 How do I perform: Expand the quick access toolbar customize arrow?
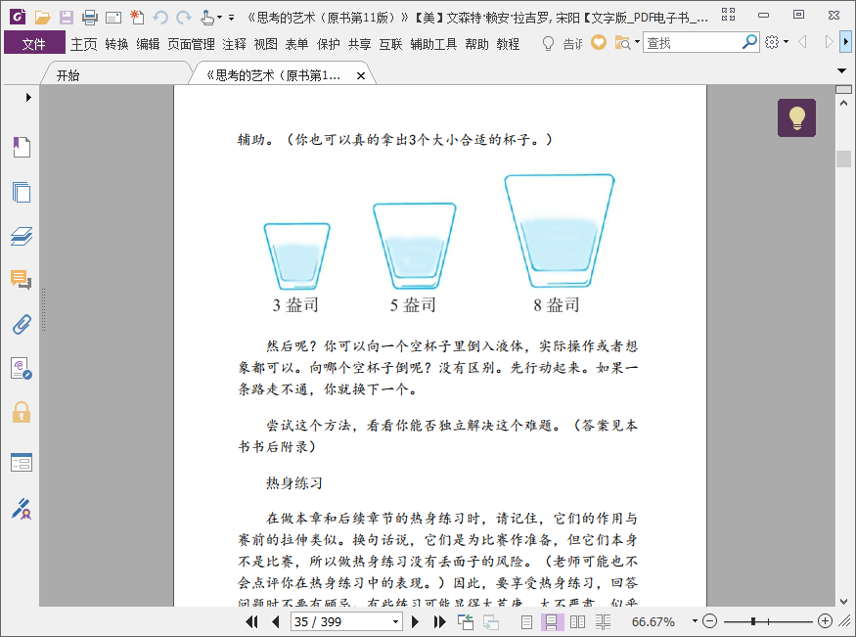(232, 18)
